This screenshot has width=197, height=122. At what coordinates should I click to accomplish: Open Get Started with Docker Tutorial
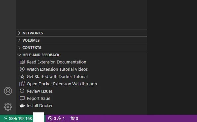[57, 77]
